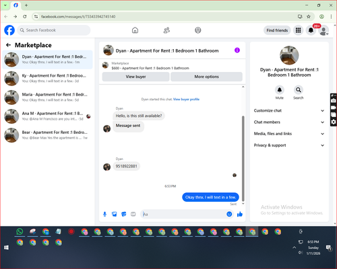Expand Customize chat section

pos(289,110)
